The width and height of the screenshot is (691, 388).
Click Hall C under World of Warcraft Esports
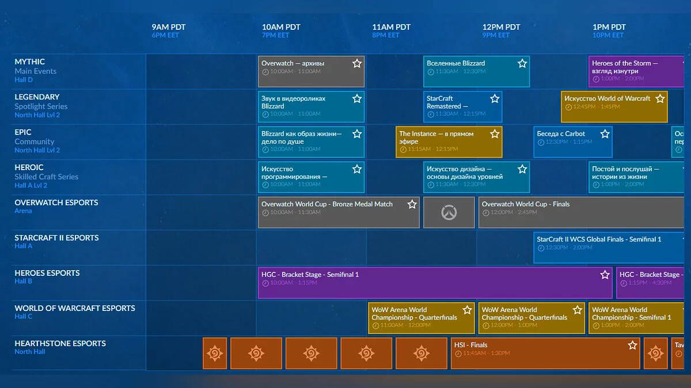click(24, 317)
